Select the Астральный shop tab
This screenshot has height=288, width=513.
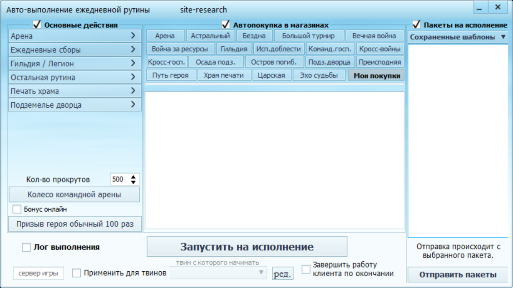coord(210,36)
